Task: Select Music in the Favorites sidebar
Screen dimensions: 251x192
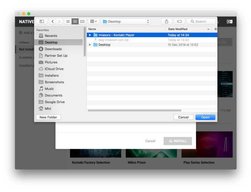Action: [49, 89]
